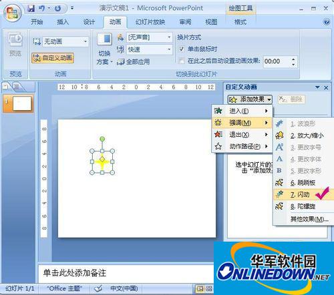Image resolution: width=334 pixels, height=295 pixels.
Task: Click the Redo icon
Action: 57,9
